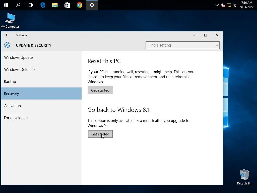The width and height of the screenshot is (257, 193).
Task: Click Get started under Go back to Windows 8.1
Action: (x=100, y=134)
